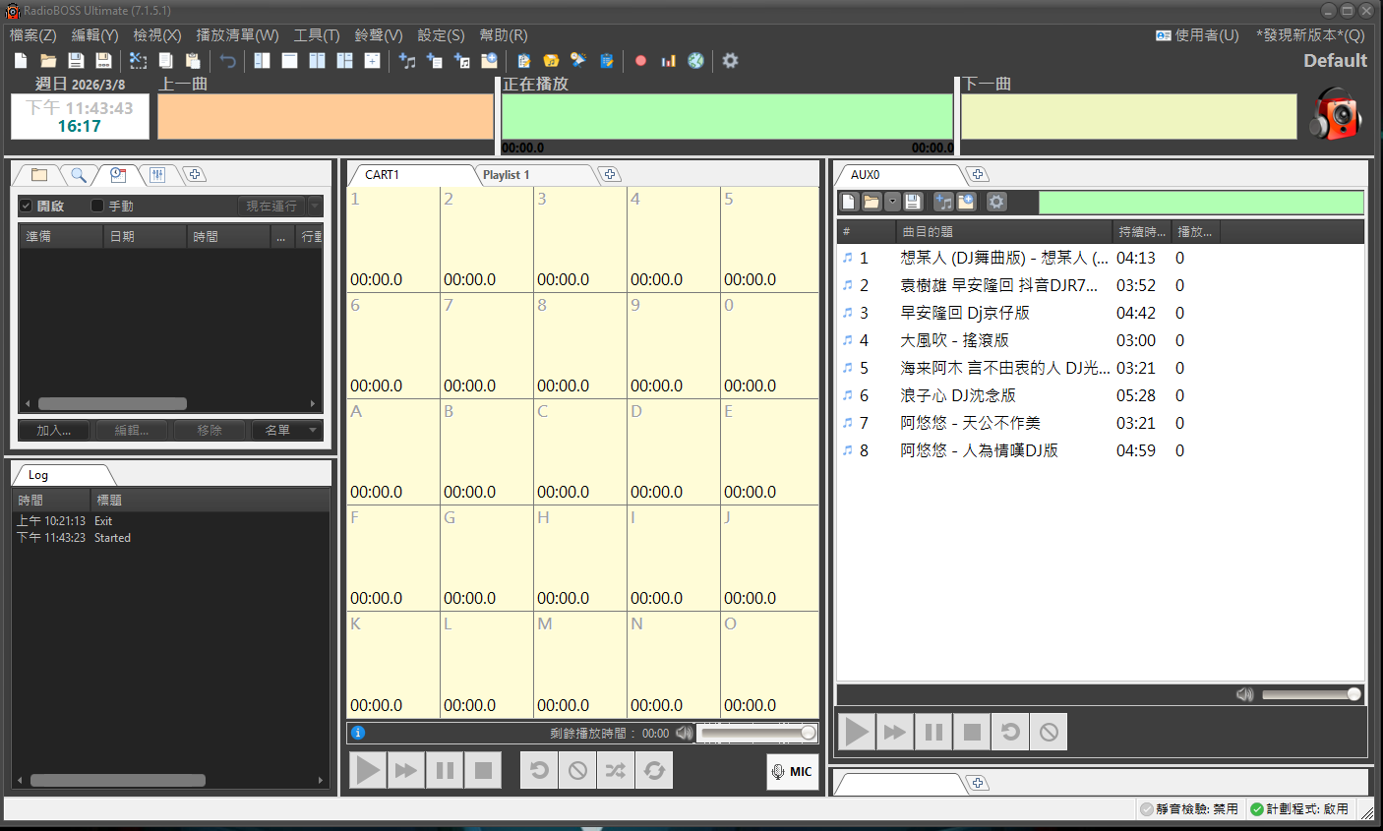This screenshot has height=831, width=1383.
Task: Open the 播放清單(W) menu
Action: coord(237,35)
